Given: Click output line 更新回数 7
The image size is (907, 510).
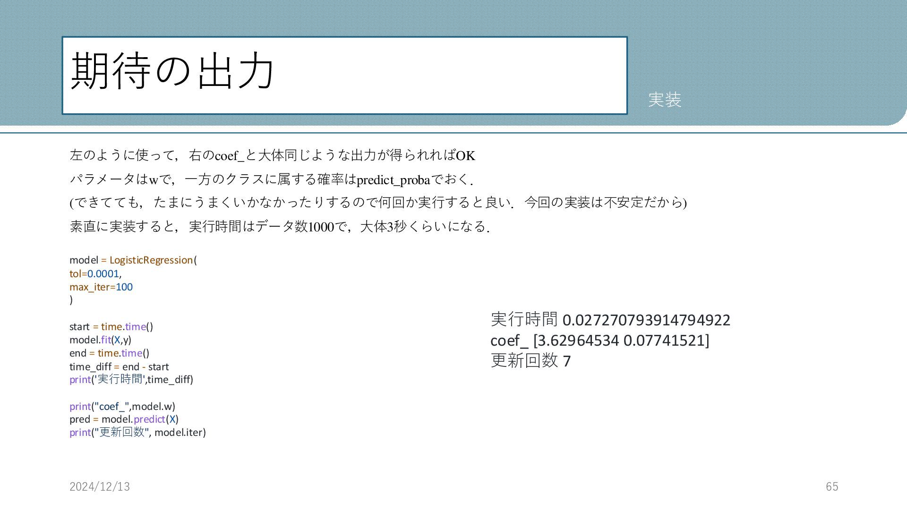Looking at the screenshot, I should click(x=531, y=361).
